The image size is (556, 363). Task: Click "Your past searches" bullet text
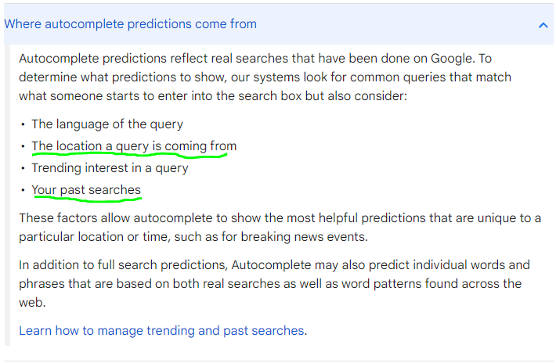[x=86, y=190]
